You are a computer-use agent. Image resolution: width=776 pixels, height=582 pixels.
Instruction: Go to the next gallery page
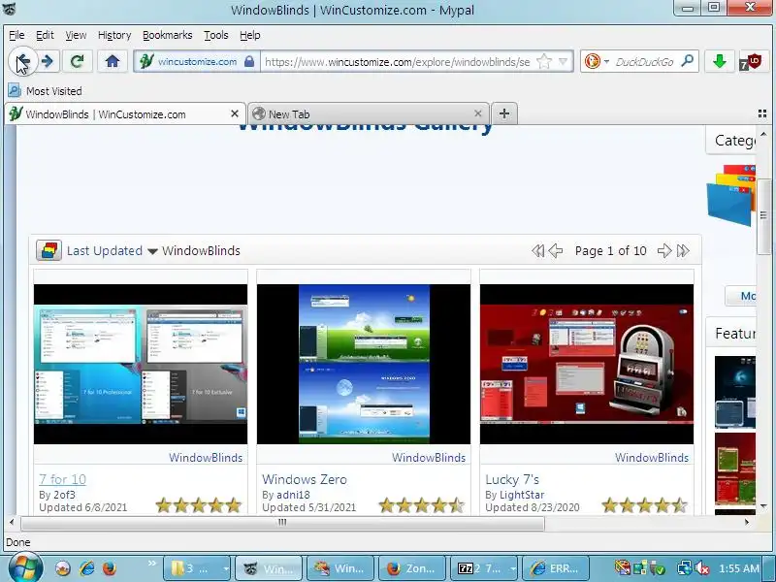pos(664,251)
